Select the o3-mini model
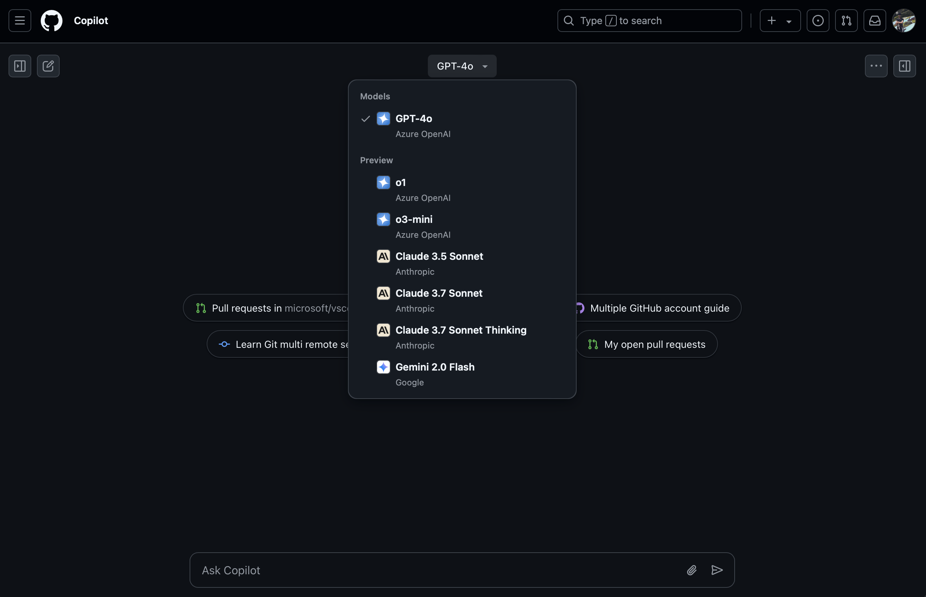926x597 pixels. (x=462, y=226)
